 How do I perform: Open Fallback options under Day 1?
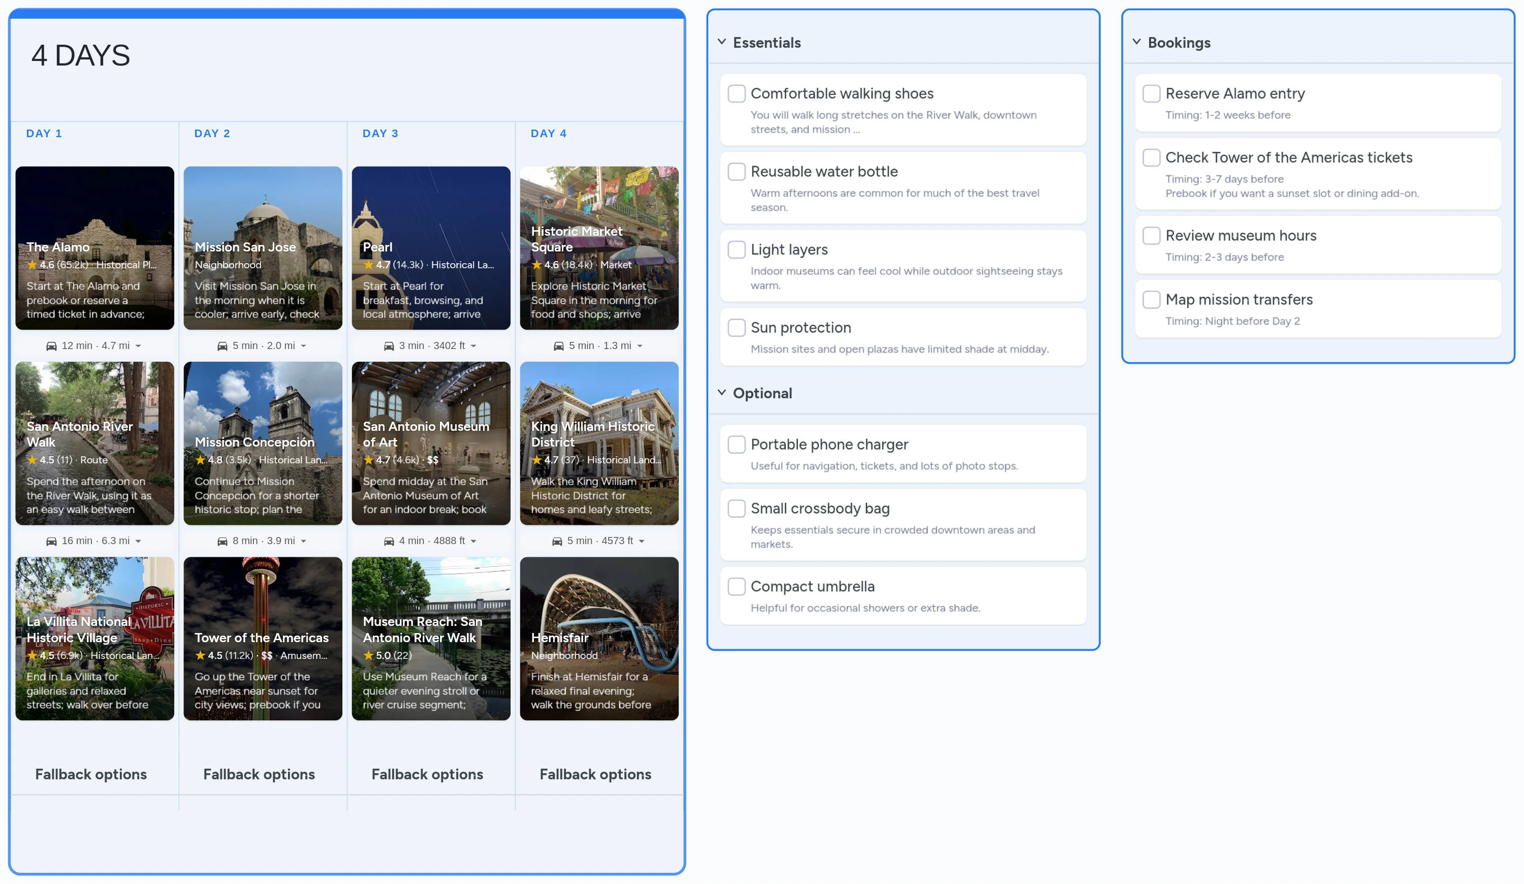coord(91,774)
